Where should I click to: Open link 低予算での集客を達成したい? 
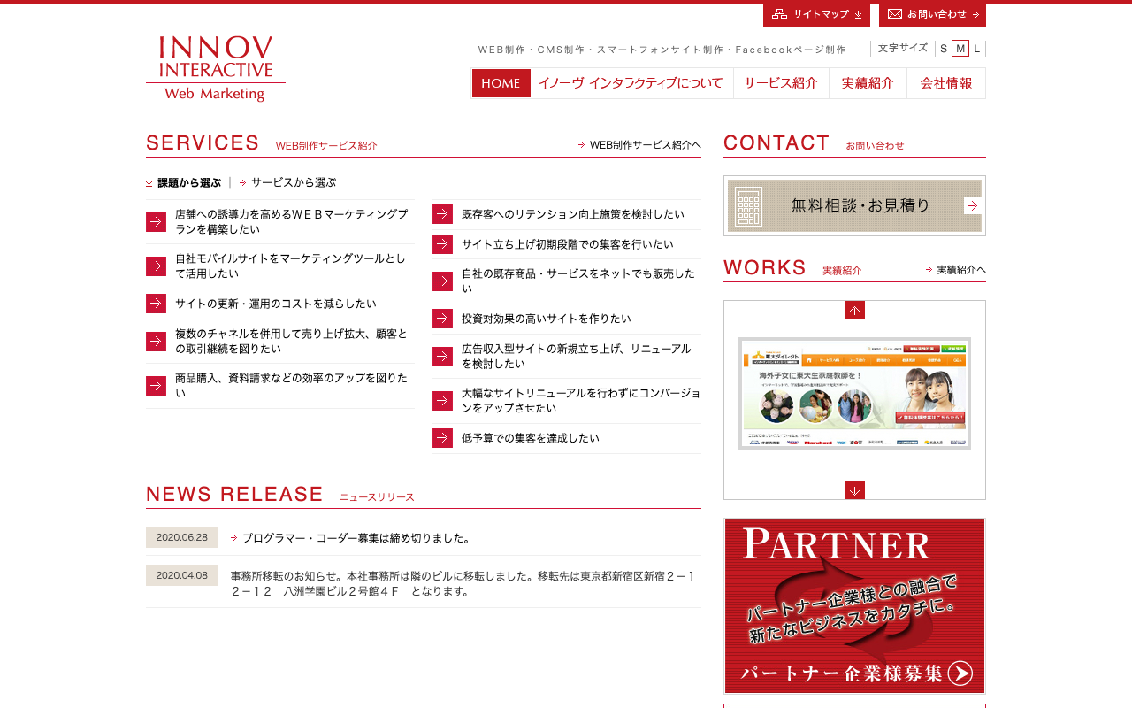[x=530, y=438]
